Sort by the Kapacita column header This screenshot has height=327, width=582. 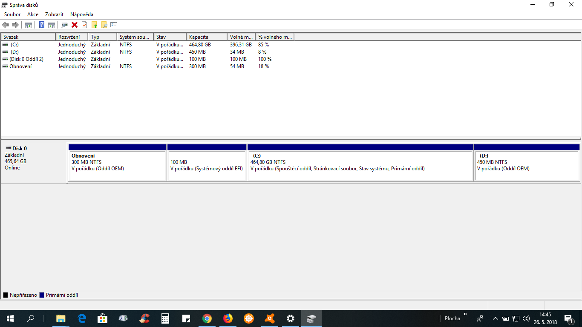[207, 37]
